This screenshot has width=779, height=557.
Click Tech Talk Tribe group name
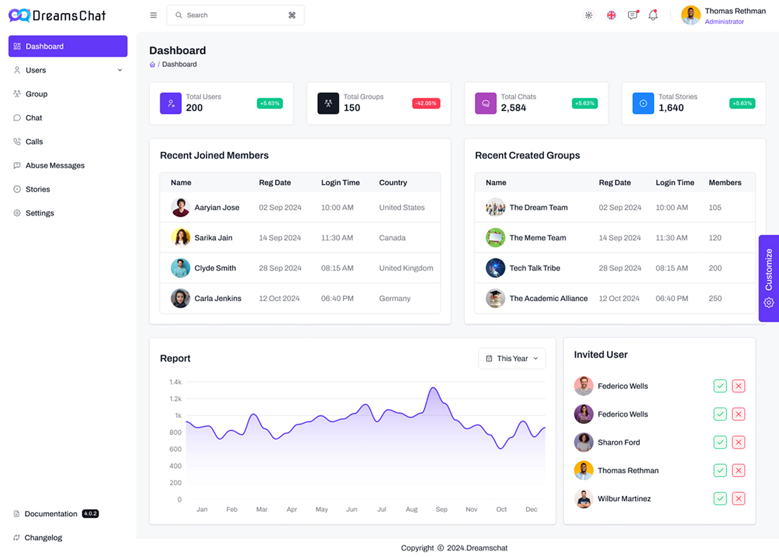coord(535,268)
